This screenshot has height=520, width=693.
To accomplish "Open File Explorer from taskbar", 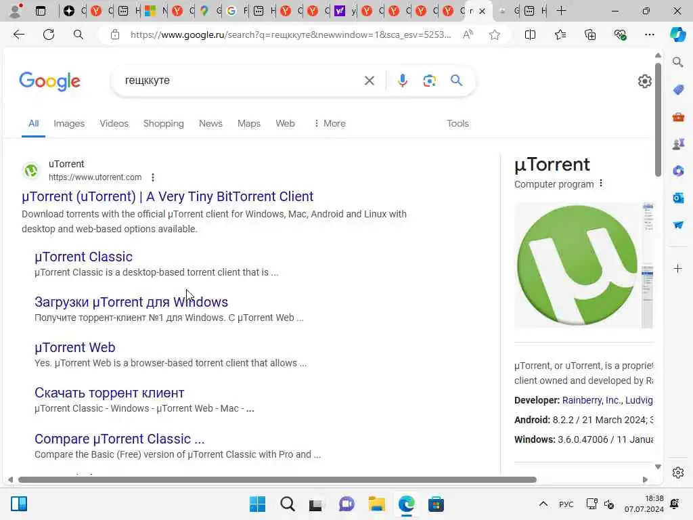I will [376, 504].
